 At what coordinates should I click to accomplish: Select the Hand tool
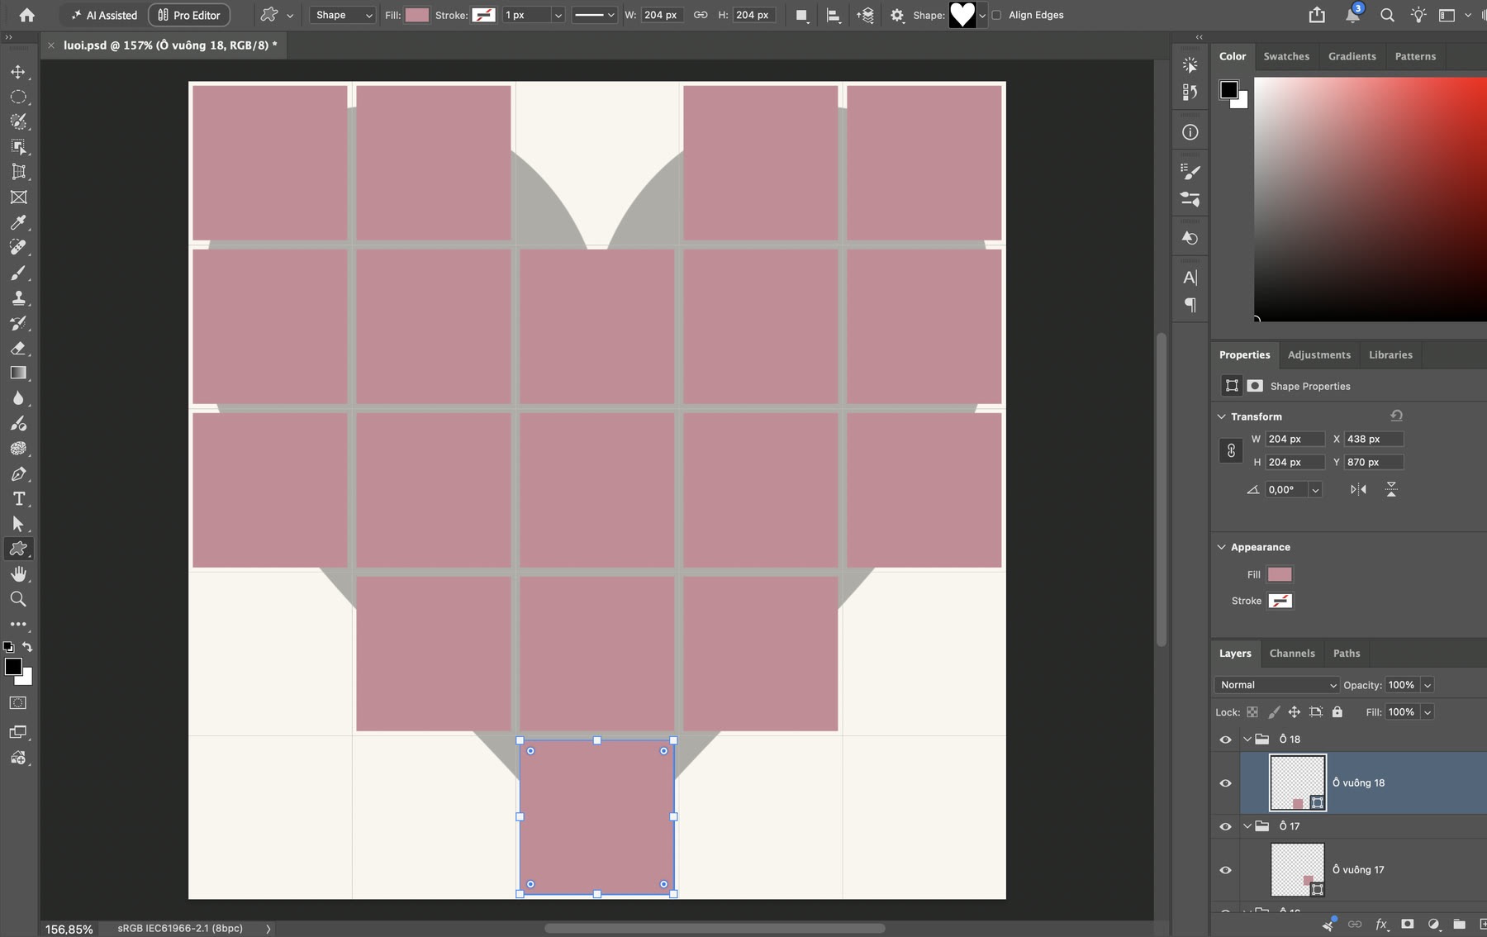18,573
